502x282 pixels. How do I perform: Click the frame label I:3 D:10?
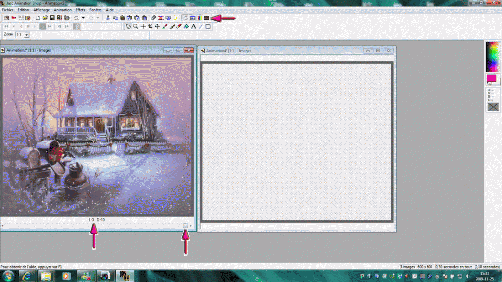[97, 220]
